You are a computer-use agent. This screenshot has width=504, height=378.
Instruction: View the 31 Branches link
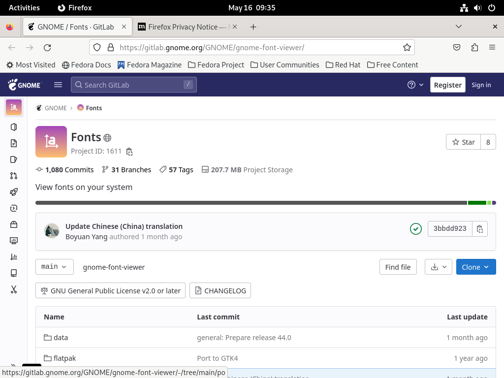[x=126, y=170]
